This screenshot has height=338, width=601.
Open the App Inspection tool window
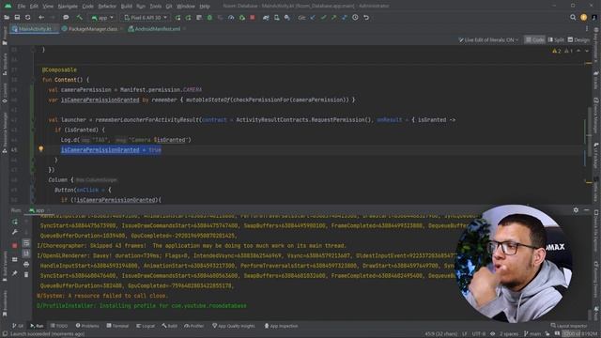tap(281, 326)
